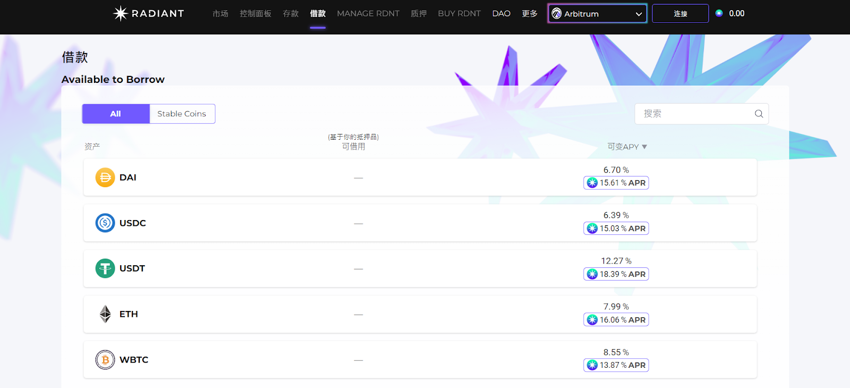Click the 资产 column header

92,146
